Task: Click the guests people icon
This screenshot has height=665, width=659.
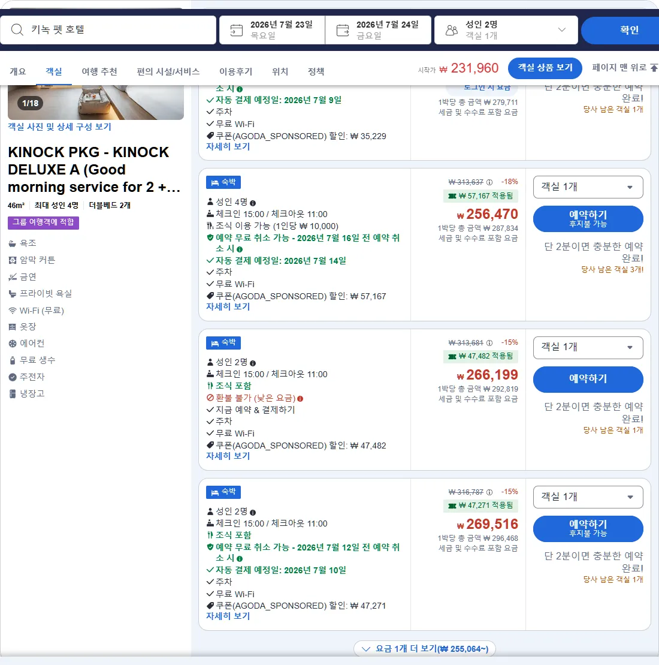Action: click(452, 30)
